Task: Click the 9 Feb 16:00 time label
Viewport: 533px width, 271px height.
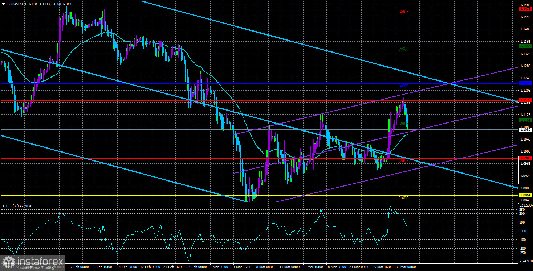Action: [x=102, y=267]
